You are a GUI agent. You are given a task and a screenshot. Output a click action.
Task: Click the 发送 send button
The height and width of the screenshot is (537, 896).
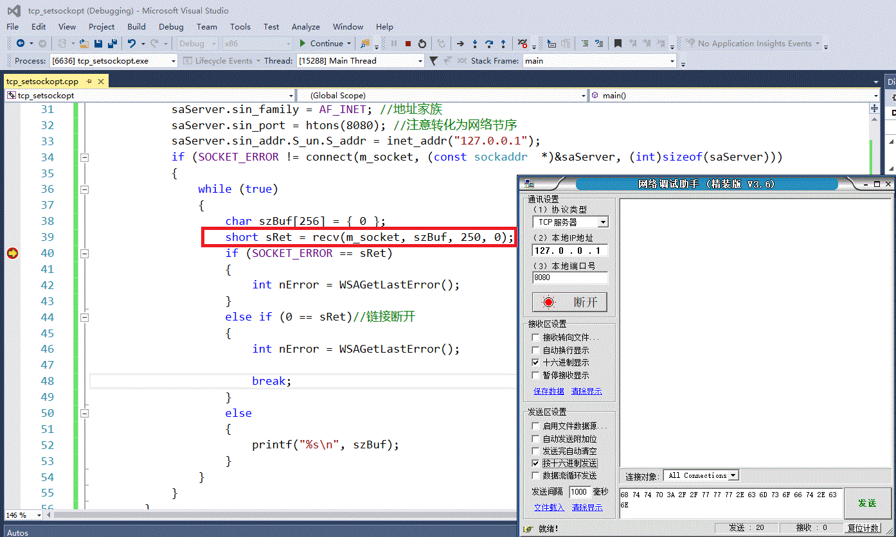[867, 503]
